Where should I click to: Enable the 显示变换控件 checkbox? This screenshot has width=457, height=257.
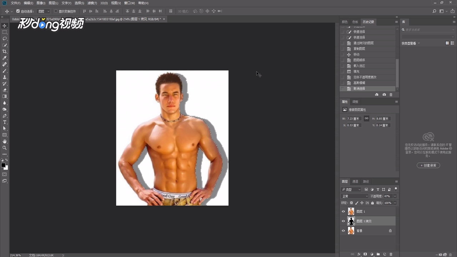click(56, 11)
